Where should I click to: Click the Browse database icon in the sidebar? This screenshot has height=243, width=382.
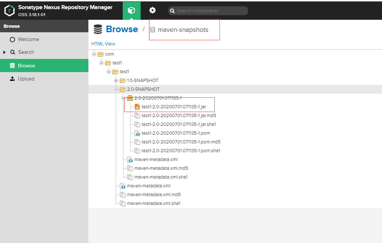(12, 66)
